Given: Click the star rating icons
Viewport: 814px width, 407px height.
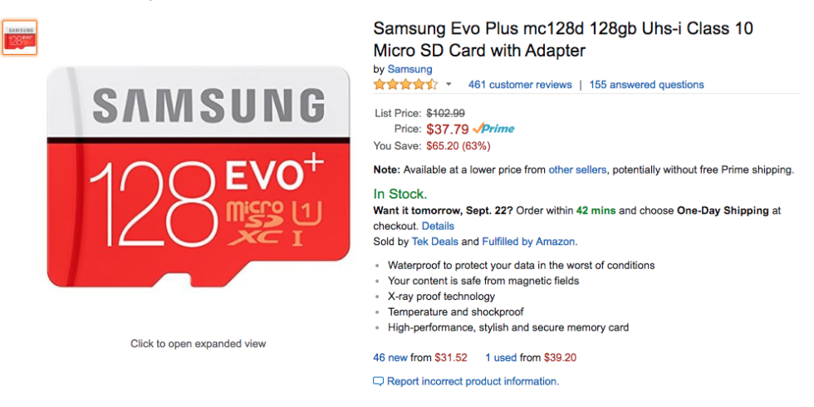Looking at the screenshot, I should tap(405, 85).
